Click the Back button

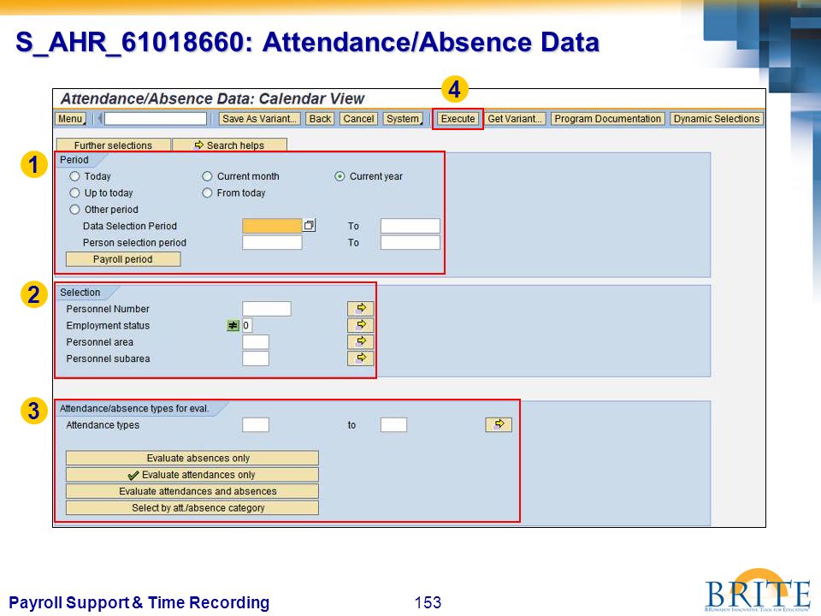pyautogui.click(x=320, y=119)
